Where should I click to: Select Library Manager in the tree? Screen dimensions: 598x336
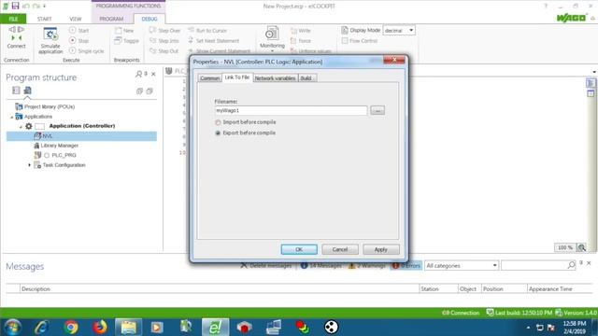56,146
